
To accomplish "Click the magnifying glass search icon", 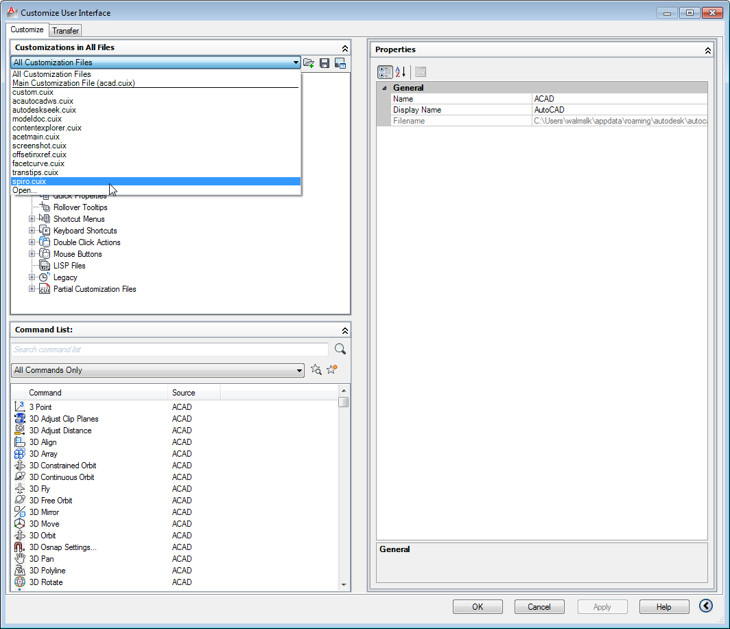I will 340,350.
